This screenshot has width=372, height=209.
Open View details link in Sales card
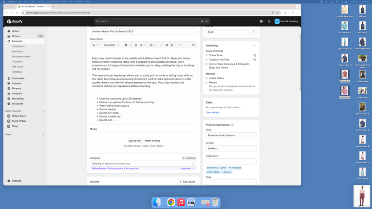pyautogui.click(x=213, y=112)
